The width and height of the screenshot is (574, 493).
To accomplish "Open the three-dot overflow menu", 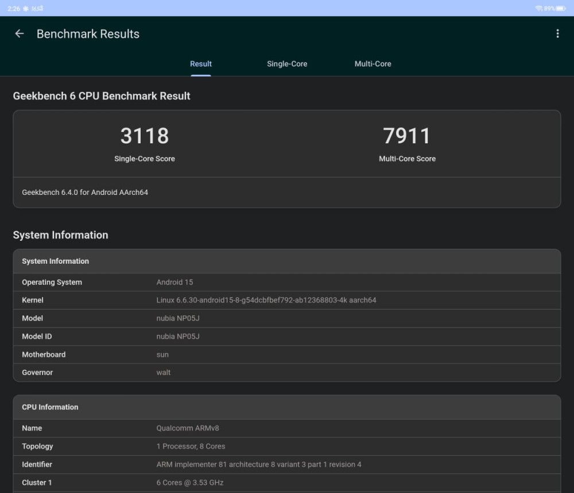I will point(557,34).
